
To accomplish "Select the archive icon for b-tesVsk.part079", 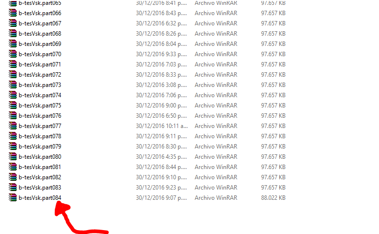I will pos(13,147).
